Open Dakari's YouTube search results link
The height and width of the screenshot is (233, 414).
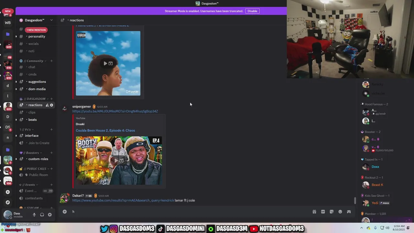pyautogui.click(x=123, y=200)
